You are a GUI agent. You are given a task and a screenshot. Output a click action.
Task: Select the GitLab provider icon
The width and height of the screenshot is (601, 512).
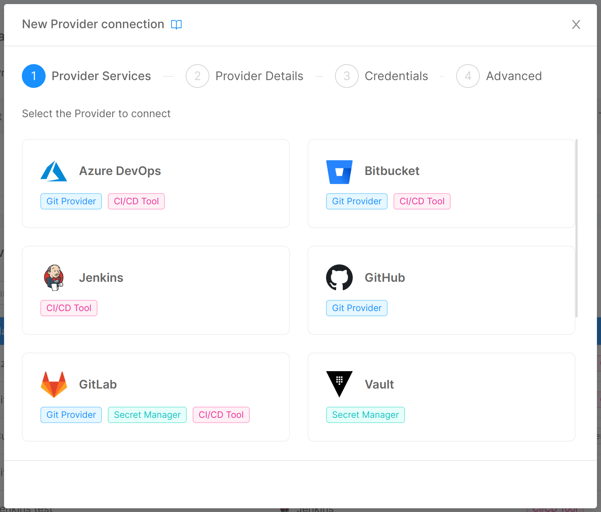pyautogui.click(x=54, y=384)
